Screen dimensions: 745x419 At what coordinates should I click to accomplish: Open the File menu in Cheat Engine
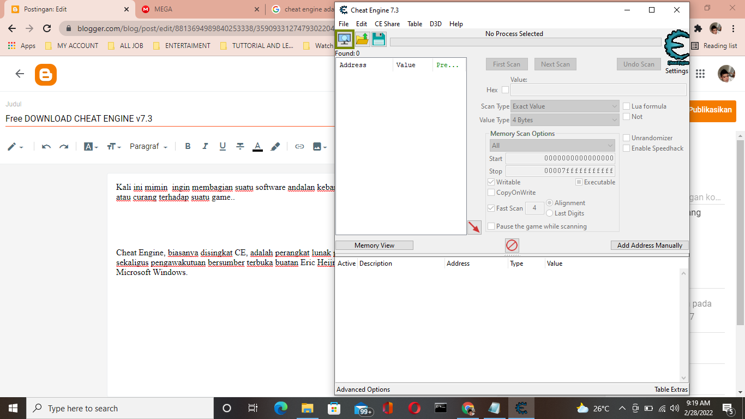[344, 24]
